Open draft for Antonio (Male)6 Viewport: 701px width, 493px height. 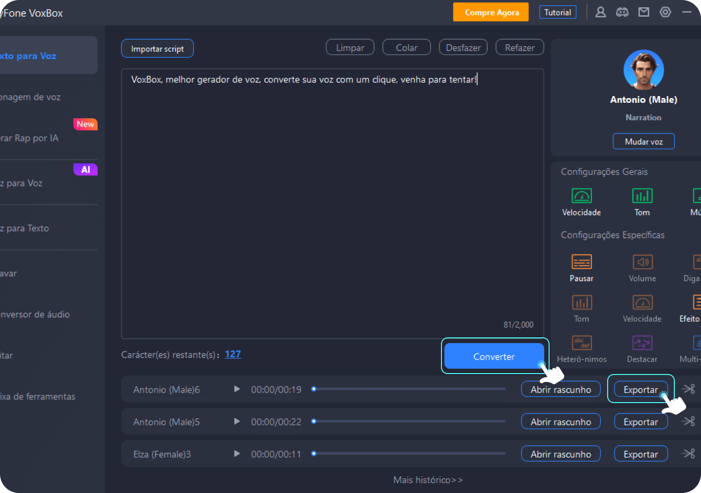561,389
